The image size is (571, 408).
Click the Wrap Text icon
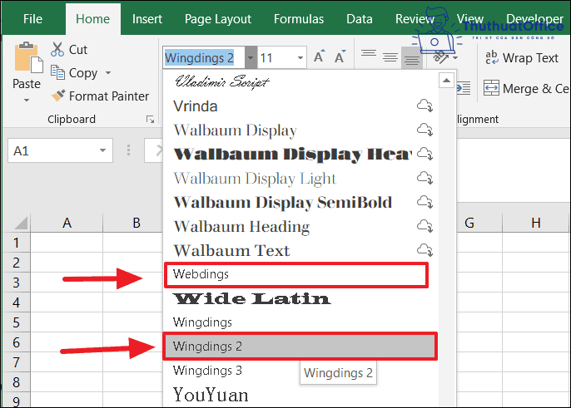pyautogui.click(x=492, y=57)
